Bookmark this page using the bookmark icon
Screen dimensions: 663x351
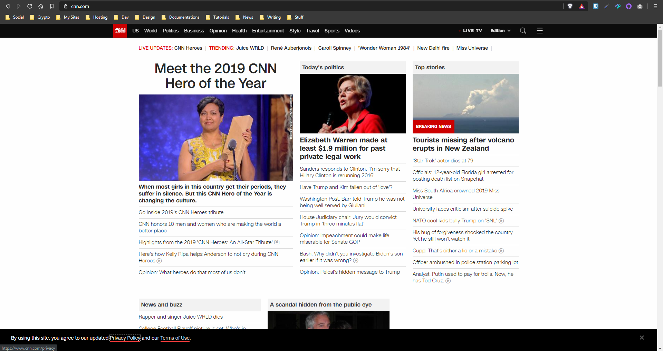pos(52,6)
